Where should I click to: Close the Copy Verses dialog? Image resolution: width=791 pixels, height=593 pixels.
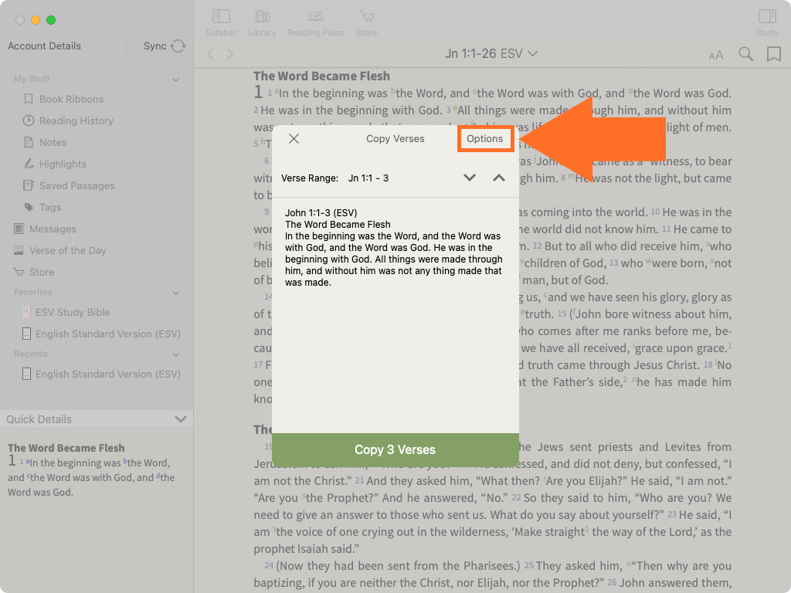294,139
